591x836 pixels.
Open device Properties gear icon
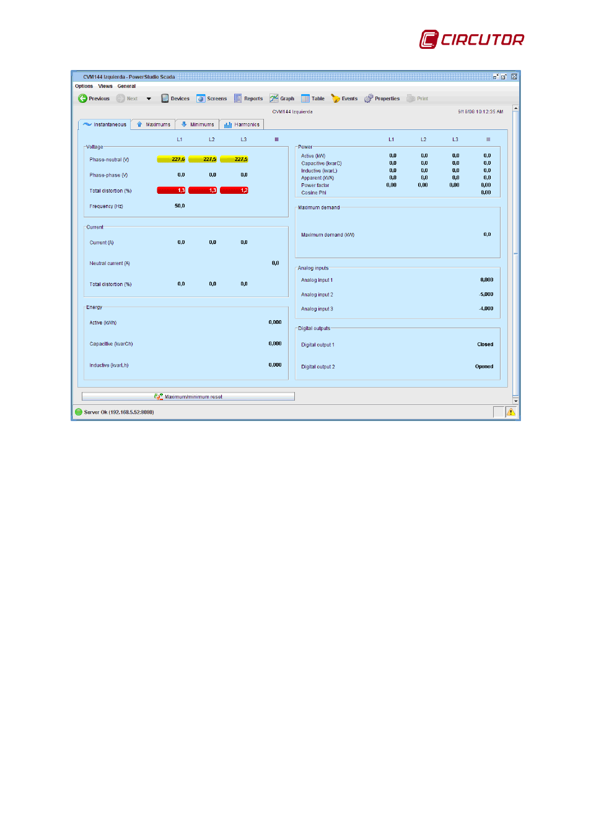click(x=369, y=98)
